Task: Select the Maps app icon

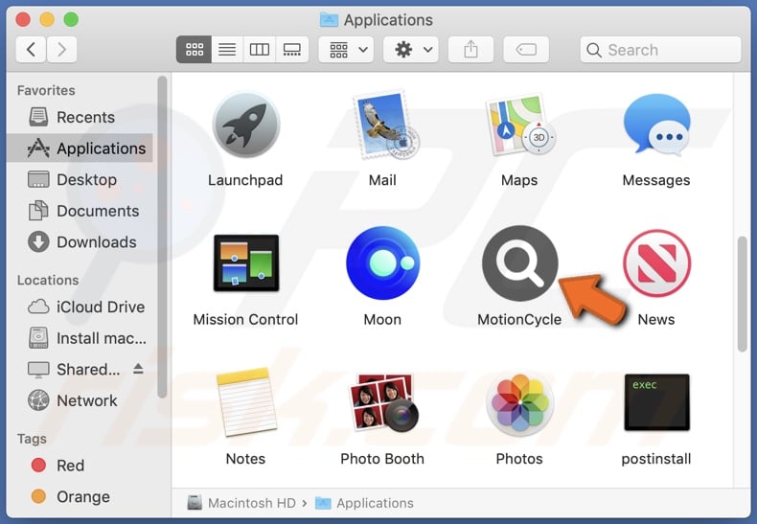Action: [520, 125]
